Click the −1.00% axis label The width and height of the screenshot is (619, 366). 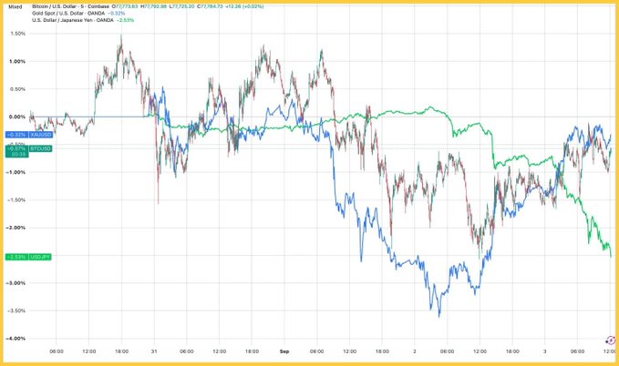pos(15,172)
